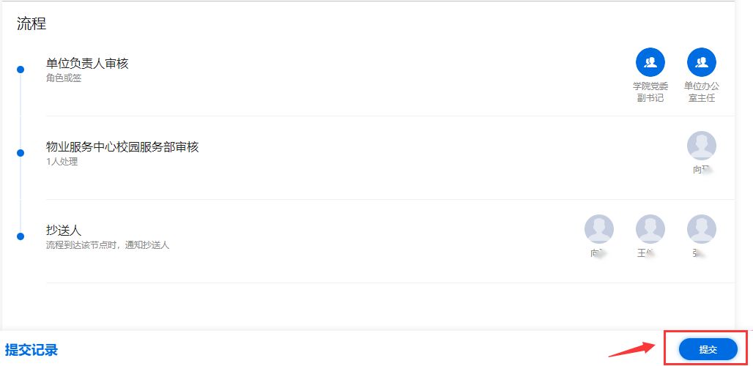Open the 提交记录 link

(31, 350)
